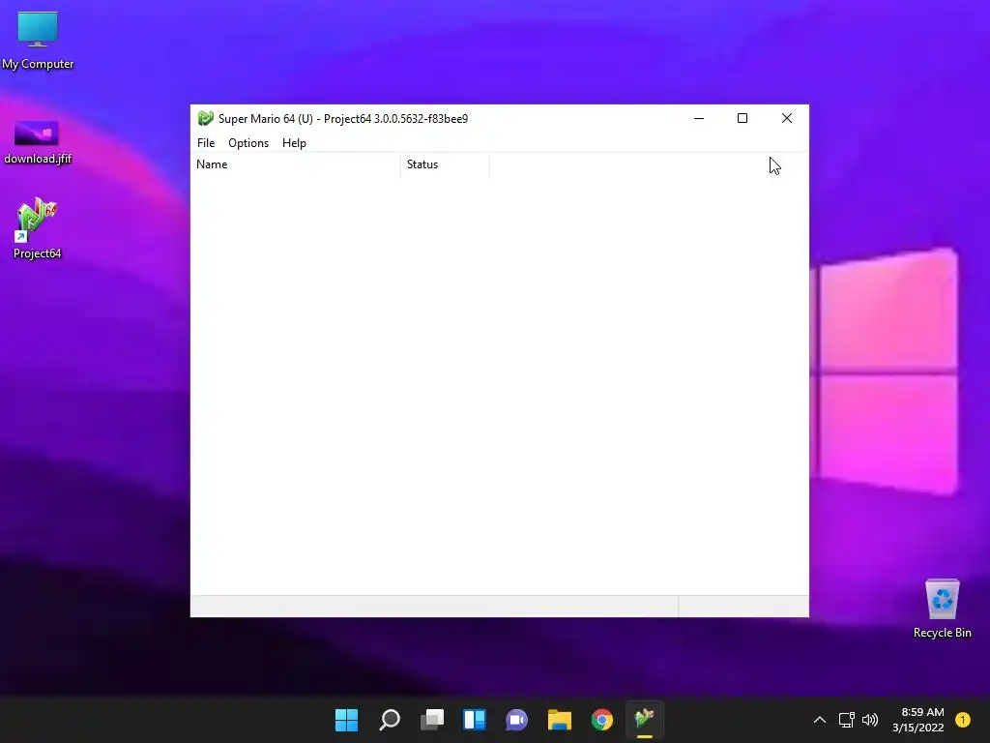
Task: Sort by the Status column header
Action: click(445, 164)
